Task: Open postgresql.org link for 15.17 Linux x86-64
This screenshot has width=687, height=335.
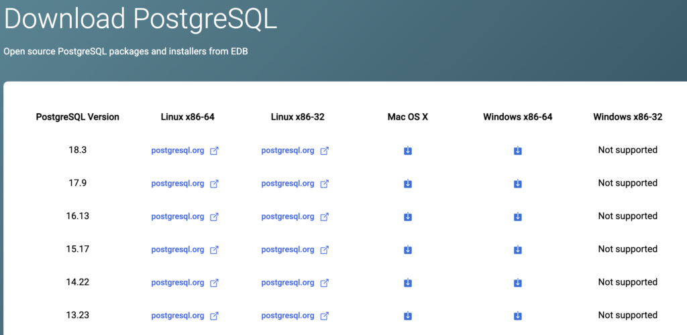Action: pyautogui.click(x=178, y=250)
